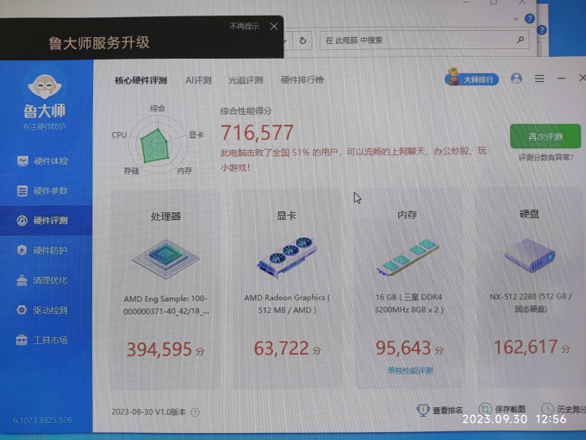Screen dimensions: 586x440
Task: Click the processor chip illustration
Action: tap(166, 259)
